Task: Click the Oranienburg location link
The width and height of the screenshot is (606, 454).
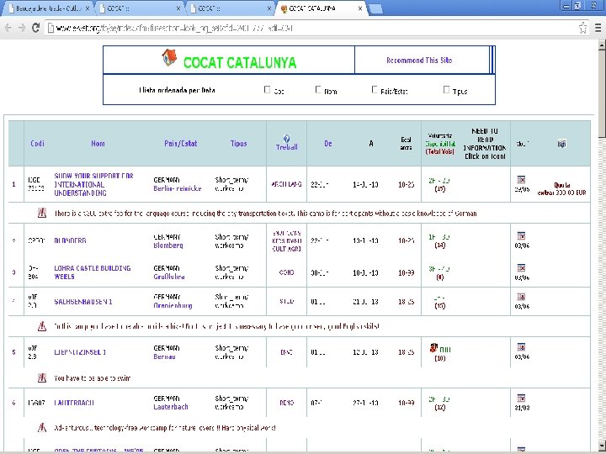Action: coord(173,305)
